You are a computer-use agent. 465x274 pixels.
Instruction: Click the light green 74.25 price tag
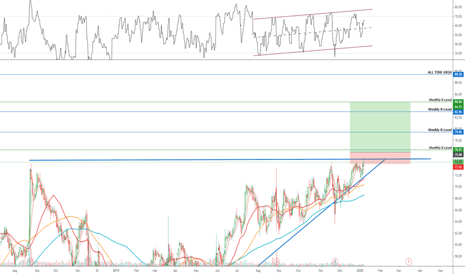[x=458, y=162]
